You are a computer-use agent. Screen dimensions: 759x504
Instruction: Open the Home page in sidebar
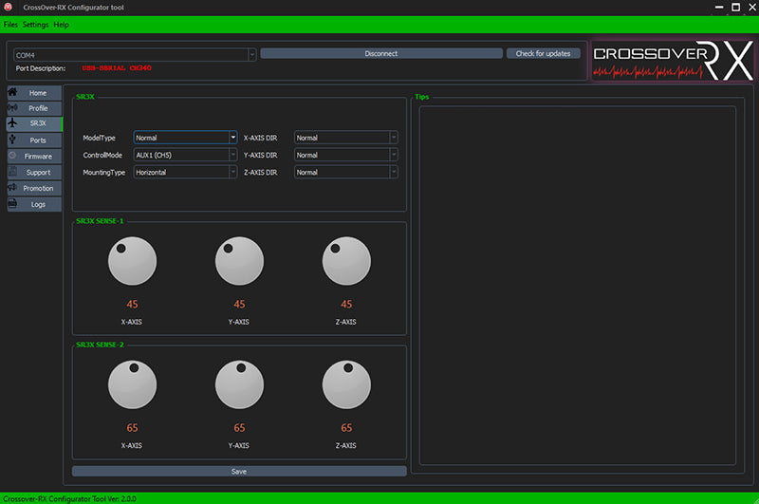pyautogui.click(x=35, y=93)
